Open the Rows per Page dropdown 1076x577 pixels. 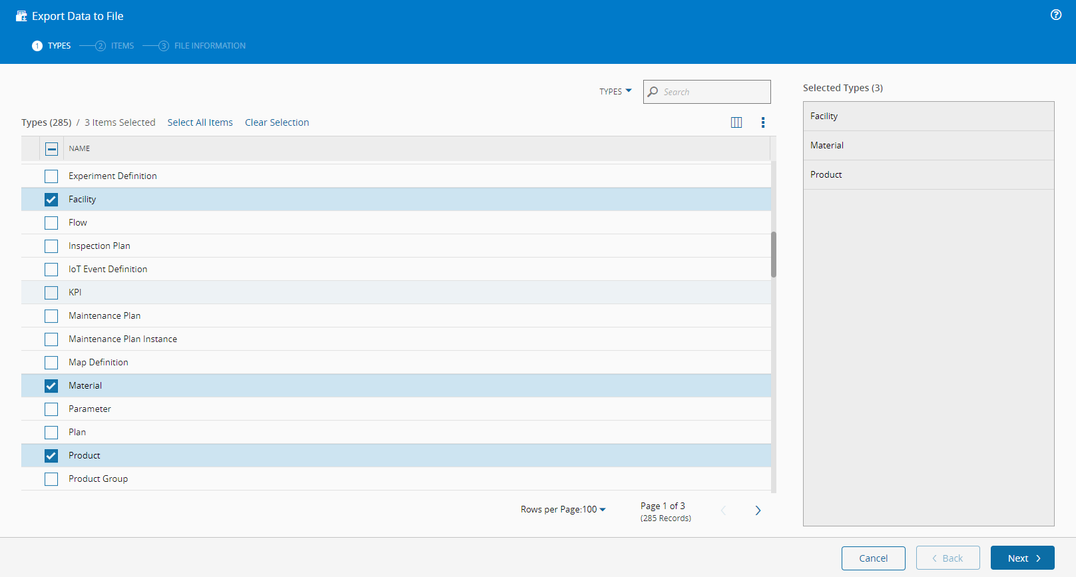563,509
